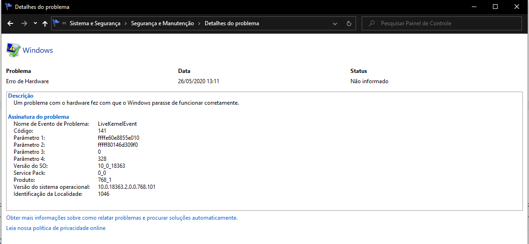This screenshot has width=529, height=244.
Task: Expand the hidden breadcrumb path chevrons
Action: tap(65, 23)
